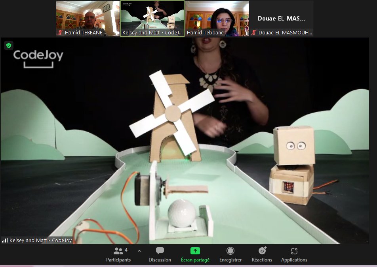Click the muted microphone icon beside Hamid TEBBANE

60,32
